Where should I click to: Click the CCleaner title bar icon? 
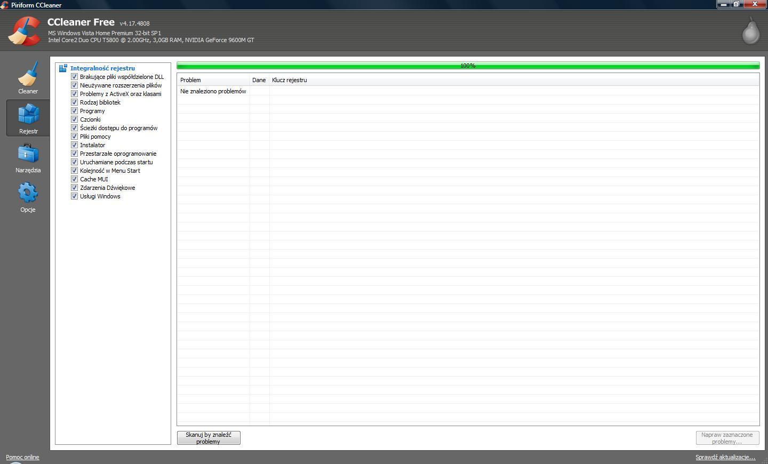tap(4, 5)
